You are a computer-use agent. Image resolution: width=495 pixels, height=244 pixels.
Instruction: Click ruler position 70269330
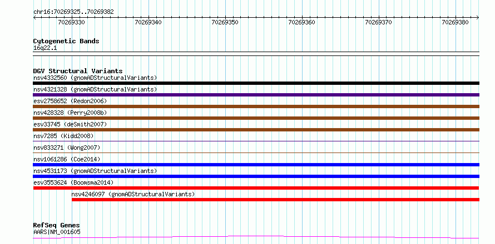pyautogui.click(x=72, y=22)
